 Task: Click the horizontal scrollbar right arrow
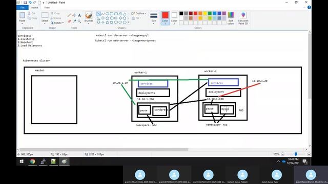pos(306,150)
